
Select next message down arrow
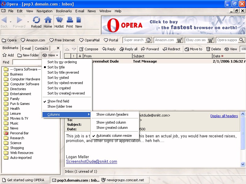coord(74,49)
